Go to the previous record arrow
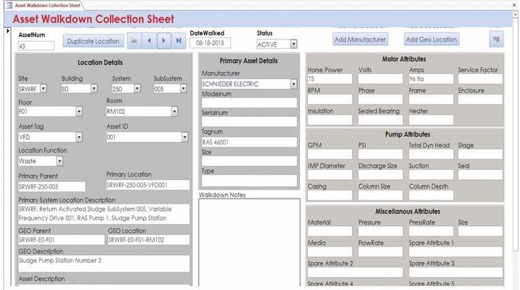The height and width of the screenshot is (290, 520). [x=149, y=41]
